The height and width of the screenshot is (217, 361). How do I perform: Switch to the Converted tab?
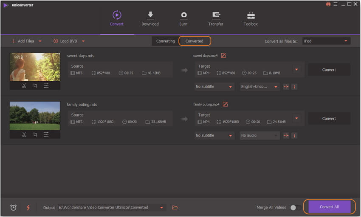(195, 41)
